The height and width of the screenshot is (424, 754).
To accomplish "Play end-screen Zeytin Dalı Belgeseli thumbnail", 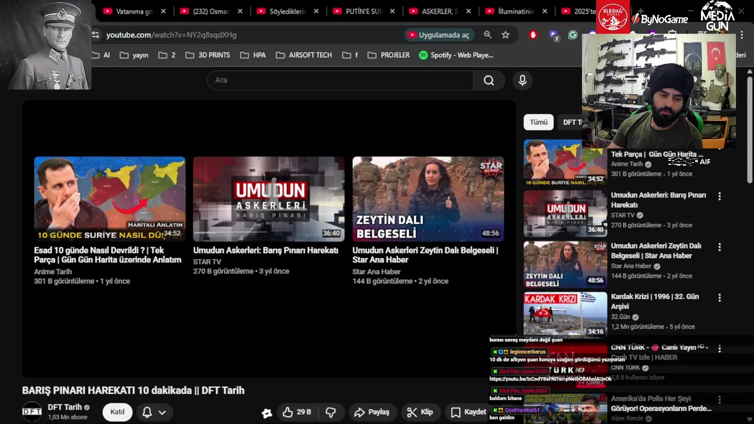I will pos(428,199).
